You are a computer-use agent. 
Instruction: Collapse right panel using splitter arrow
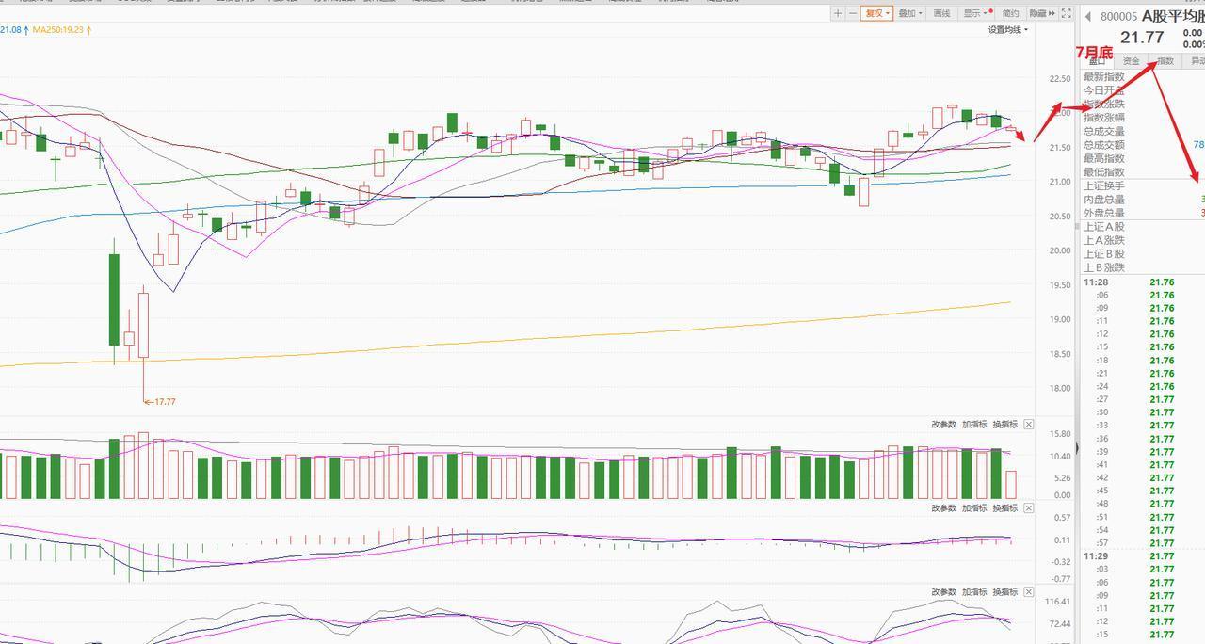pyautogui.click(x=1078, y=450)
